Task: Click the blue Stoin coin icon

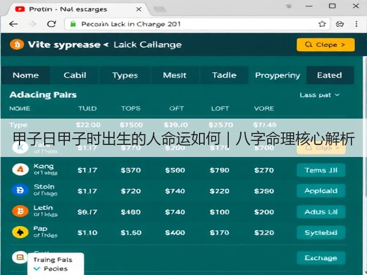Action: [x=21, y=190]
